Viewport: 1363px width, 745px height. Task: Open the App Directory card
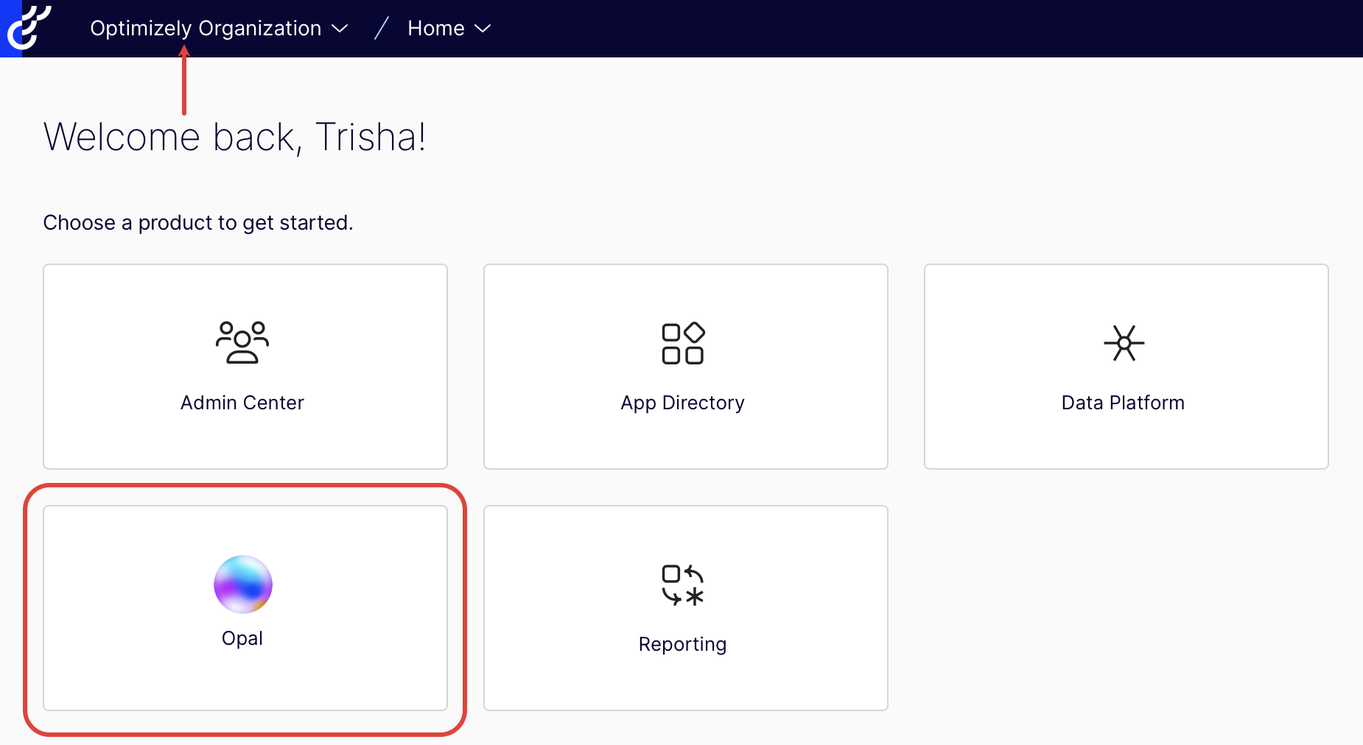(x=684, y=366)
